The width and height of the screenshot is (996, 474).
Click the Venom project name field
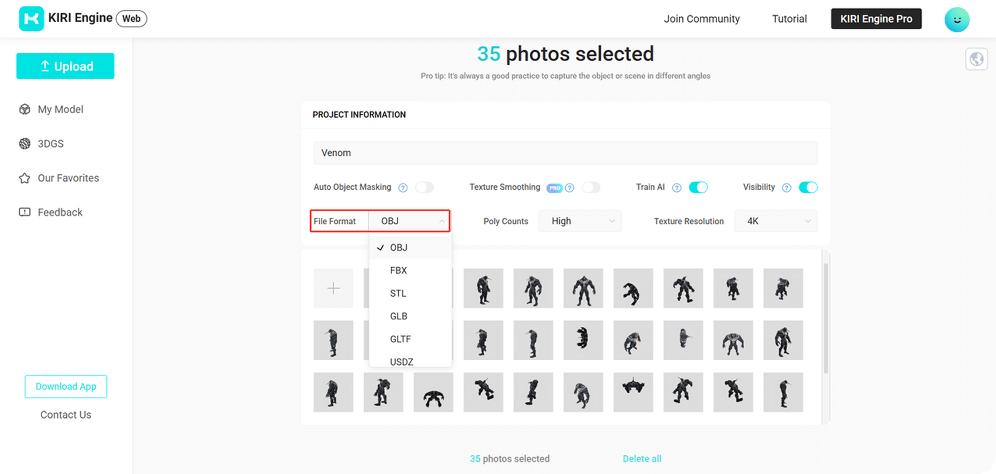tap(565, 153)
